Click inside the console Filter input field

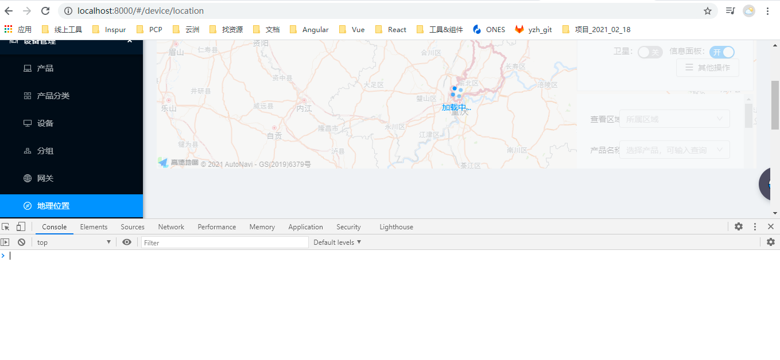(224, 242)
